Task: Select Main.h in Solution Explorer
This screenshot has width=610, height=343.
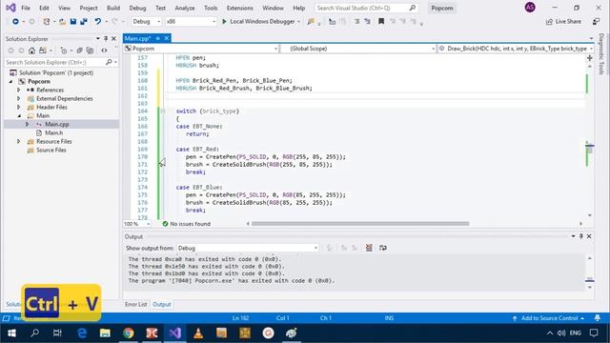Action: [x=54, y=133]
